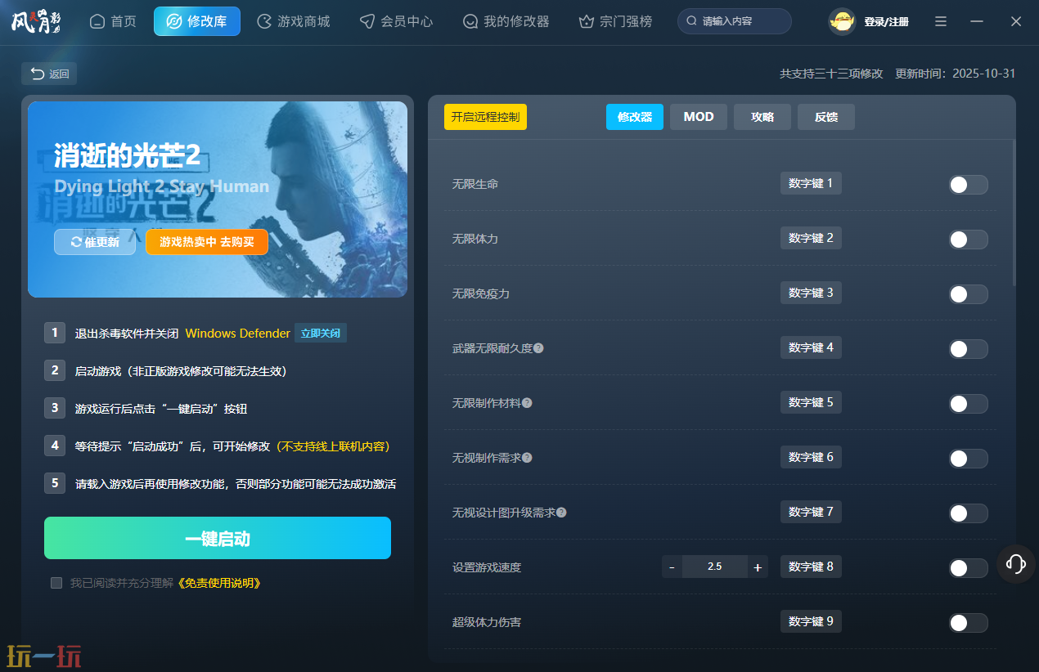The height and width of the screenshot is (672, 1039).
Task: Open customer service headset icon
Action: click(x=1016, y=563)
